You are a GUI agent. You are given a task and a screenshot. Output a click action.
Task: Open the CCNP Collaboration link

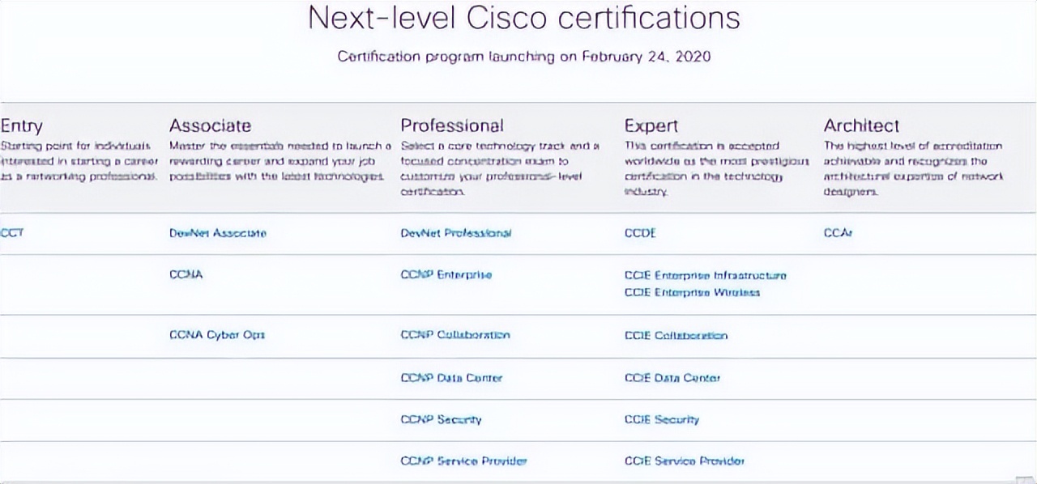[454, 335]
